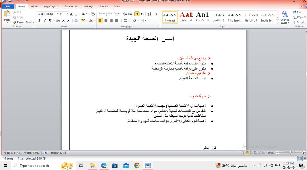Open Change Case menu
The height and width of the screenshot is (170, 307).
point(85,14)
